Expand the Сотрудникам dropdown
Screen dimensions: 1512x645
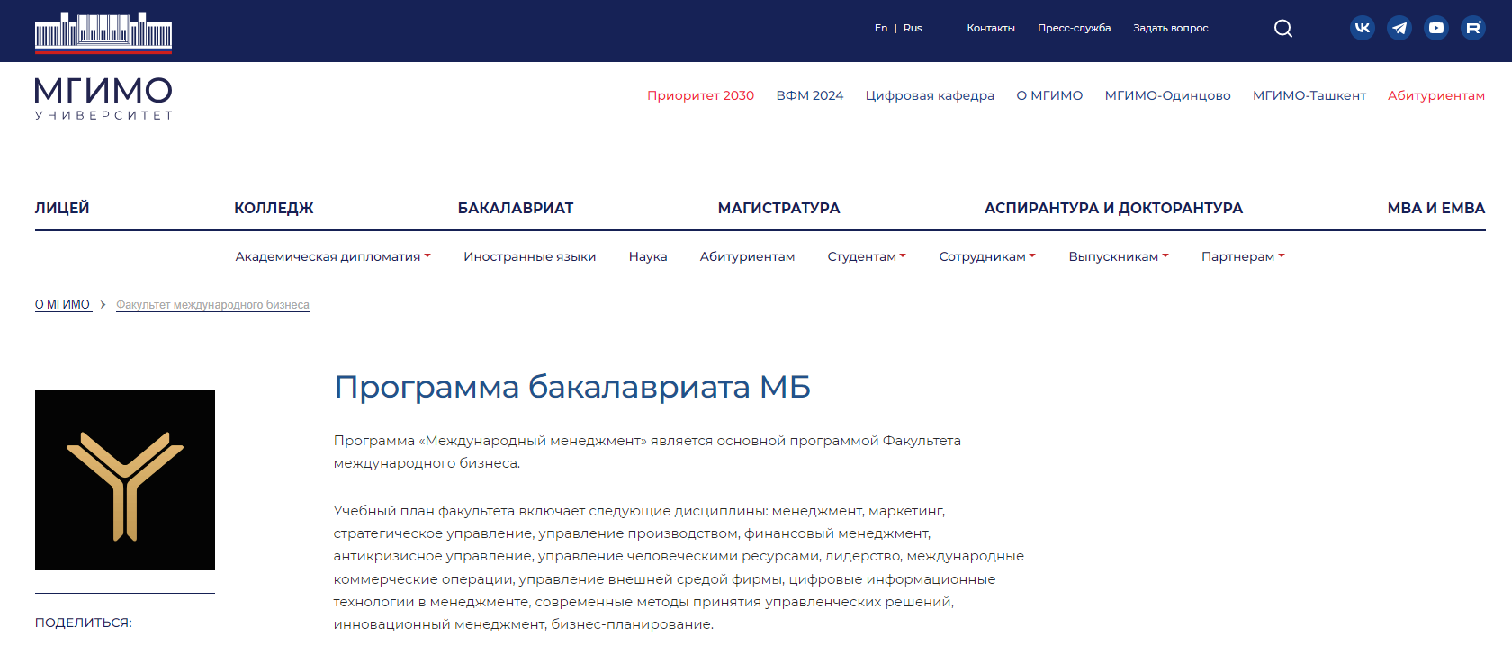987,256
